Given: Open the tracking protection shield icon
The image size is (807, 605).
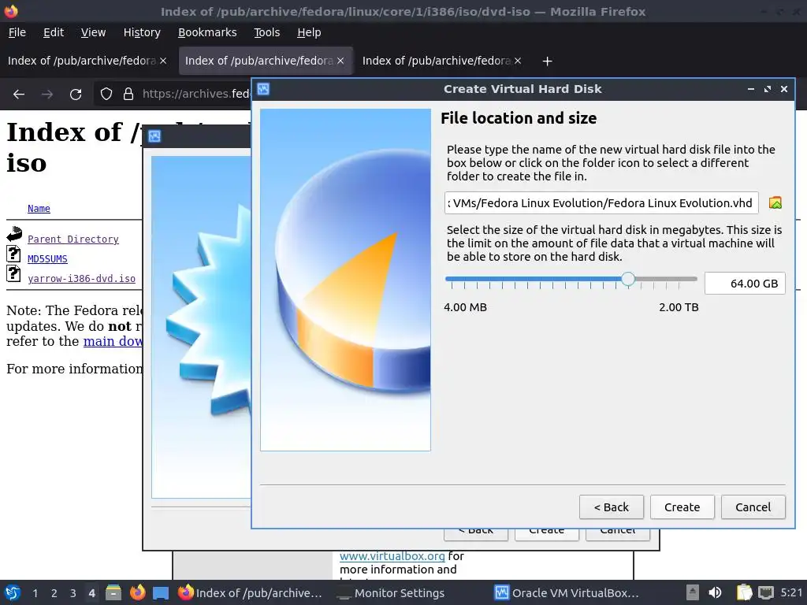Looking at the screenshot, I should click(106, 94).
